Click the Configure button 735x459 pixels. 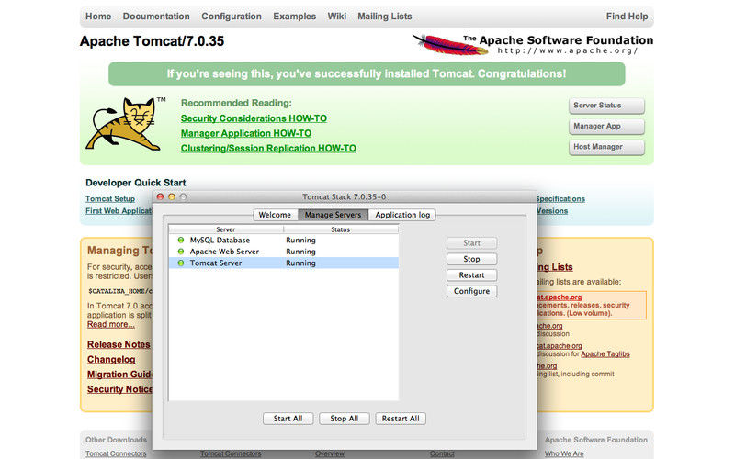coord(471,291)
